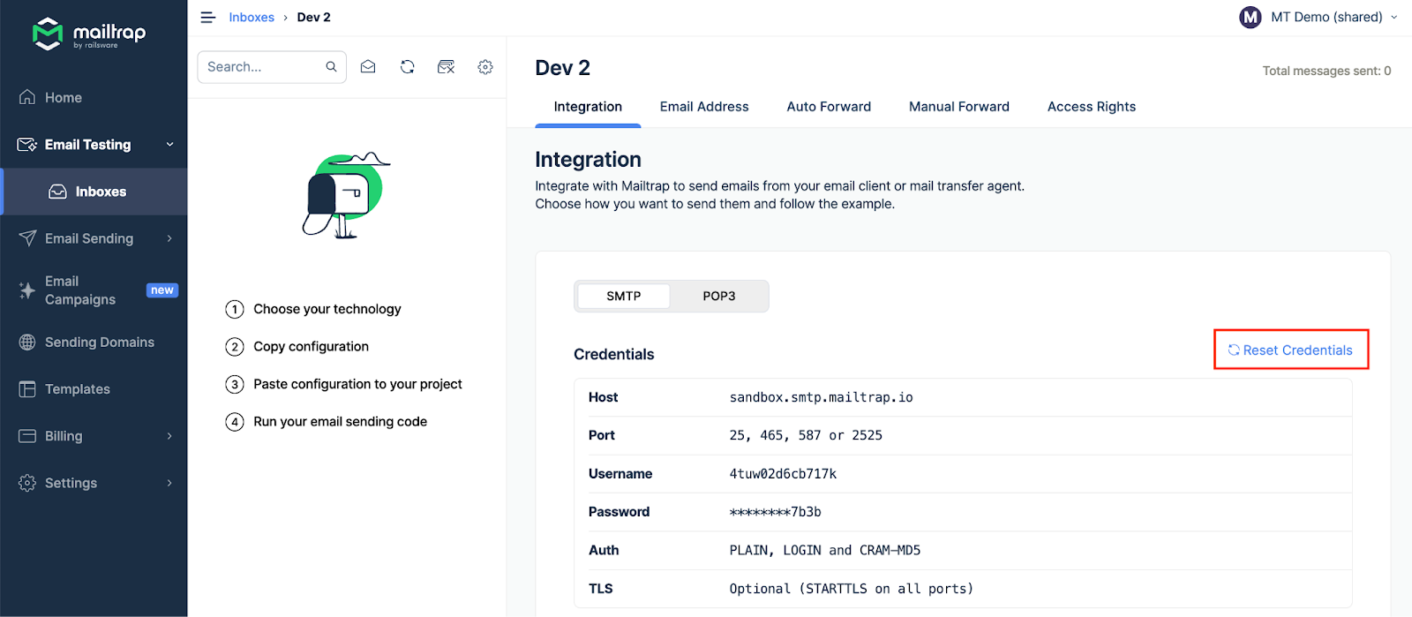Click port value '25, 465, 587 or 2525'

pos(806,435)
